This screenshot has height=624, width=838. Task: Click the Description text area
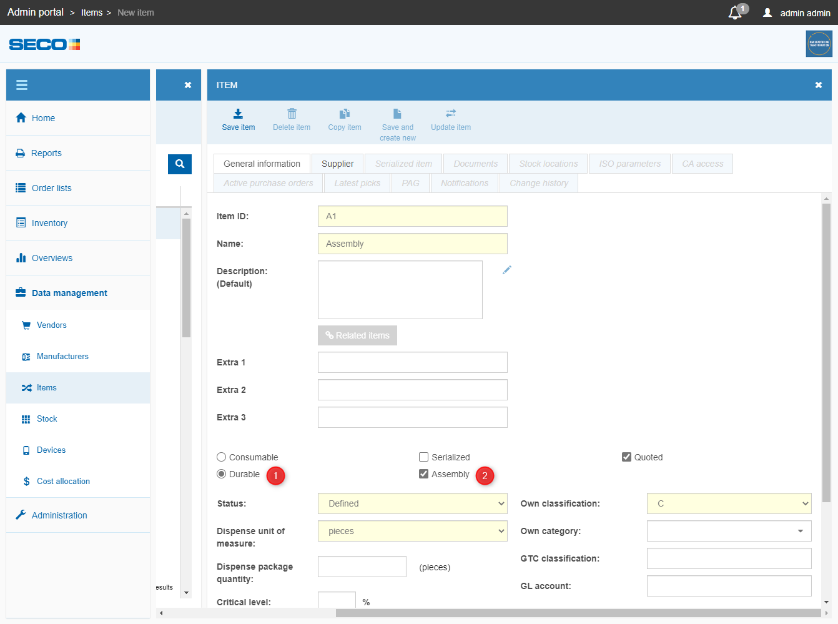click(400, 290)
